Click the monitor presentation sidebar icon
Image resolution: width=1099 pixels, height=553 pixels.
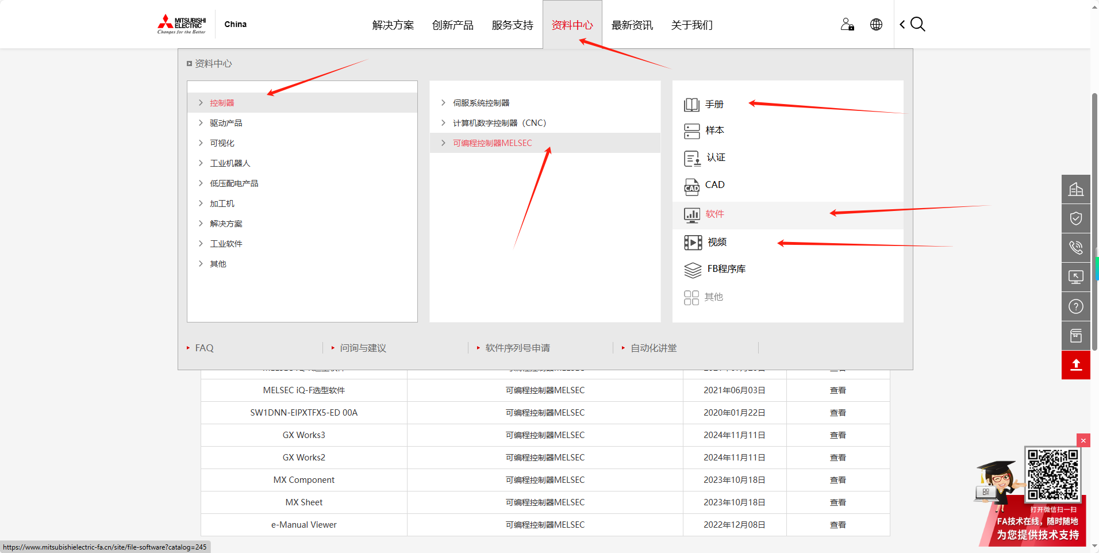(x=1076, y=277)
